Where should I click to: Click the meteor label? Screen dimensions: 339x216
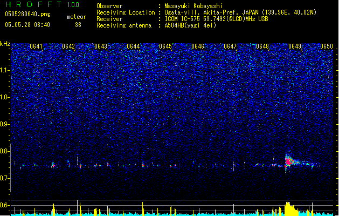click(77, 17)
